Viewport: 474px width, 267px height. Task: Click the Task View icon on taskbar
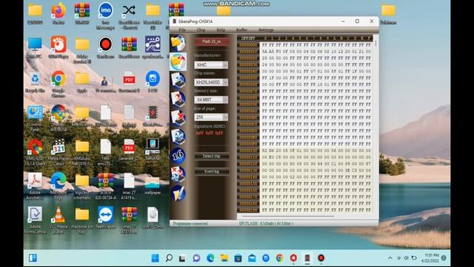pyautogui.click(x=182, y=258)
